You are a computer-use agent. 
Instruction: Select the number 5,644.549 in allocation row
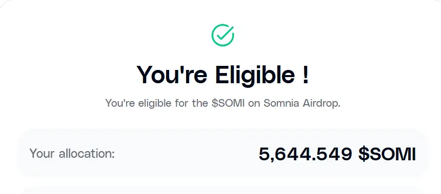pyautogui.click(x=305, y=154)
